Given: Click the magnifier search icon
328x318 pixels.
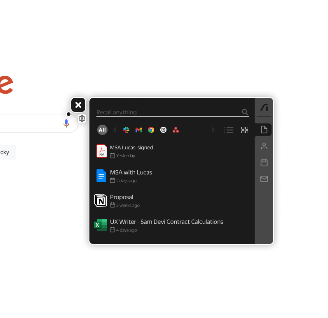Looking at the screenshot, I should pyautogui.click(x=245, y=112).
